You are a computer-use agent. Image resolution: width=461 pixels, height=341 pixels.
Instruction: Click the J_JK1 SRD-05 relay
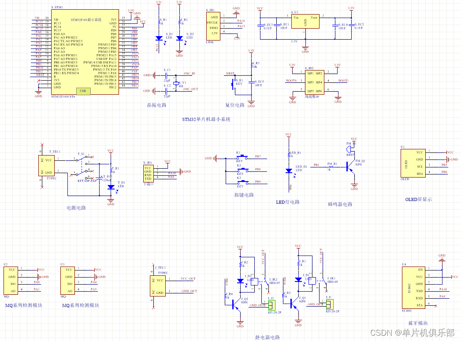pos(317,282)
